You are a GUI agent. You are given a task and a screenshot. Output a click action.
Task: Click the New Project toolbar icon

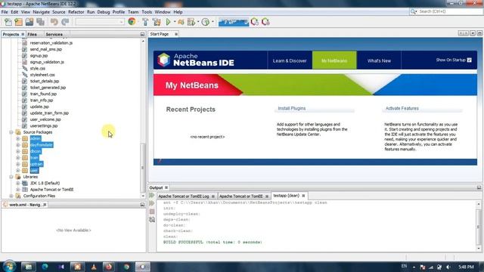[18, 22]
